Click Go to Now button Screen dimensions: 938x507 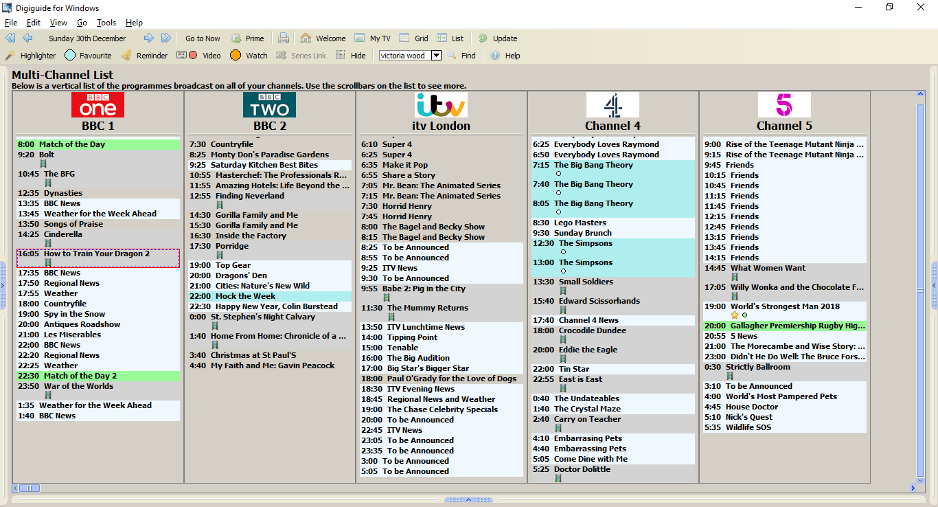tap(203, 38)
